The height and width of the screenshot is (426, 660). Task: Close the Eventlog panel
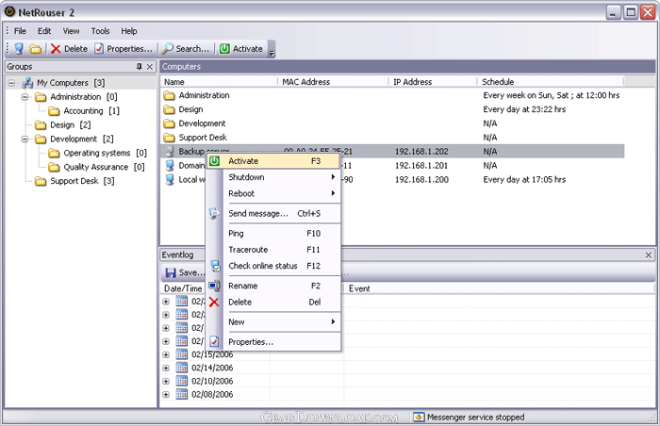pyautogui.click(x=649, y=254)
